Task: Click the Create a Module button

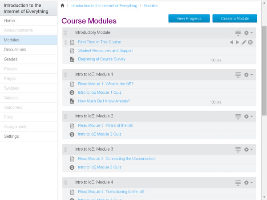Action: coord(235,18)
